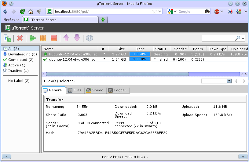Switch to the General tab
Screen dimensions: 249x162
(54, 90)
